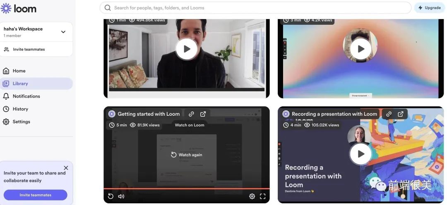Click the History clock icon
The image size is (447, 205).
6,109
